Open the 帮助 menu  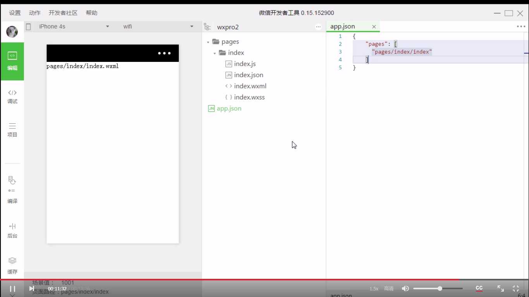click(91, 13)
